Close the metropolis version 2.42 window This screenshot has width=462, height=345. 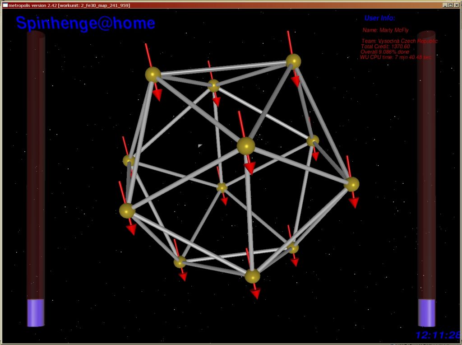click(x=456, y=5)
